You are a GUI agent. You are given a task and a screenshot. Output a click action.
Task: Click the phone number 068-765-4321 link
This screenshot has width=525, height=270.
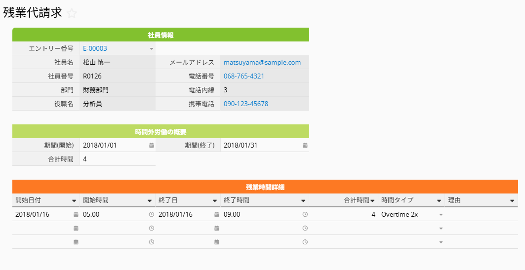[x=243, y=77]
